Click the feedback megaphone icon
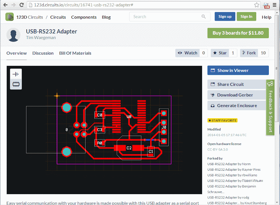 click(270, 84)
